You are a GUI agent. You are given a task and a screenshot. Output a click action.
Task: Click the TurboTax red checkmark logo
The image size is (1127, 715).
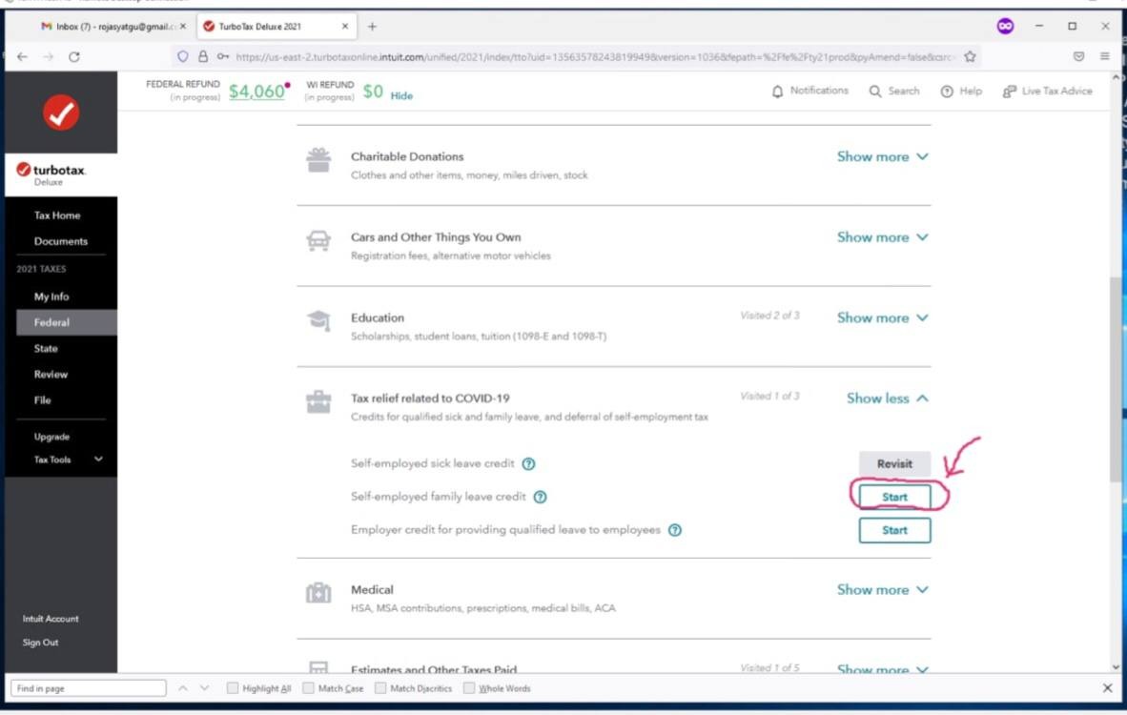tap(61, 112)
